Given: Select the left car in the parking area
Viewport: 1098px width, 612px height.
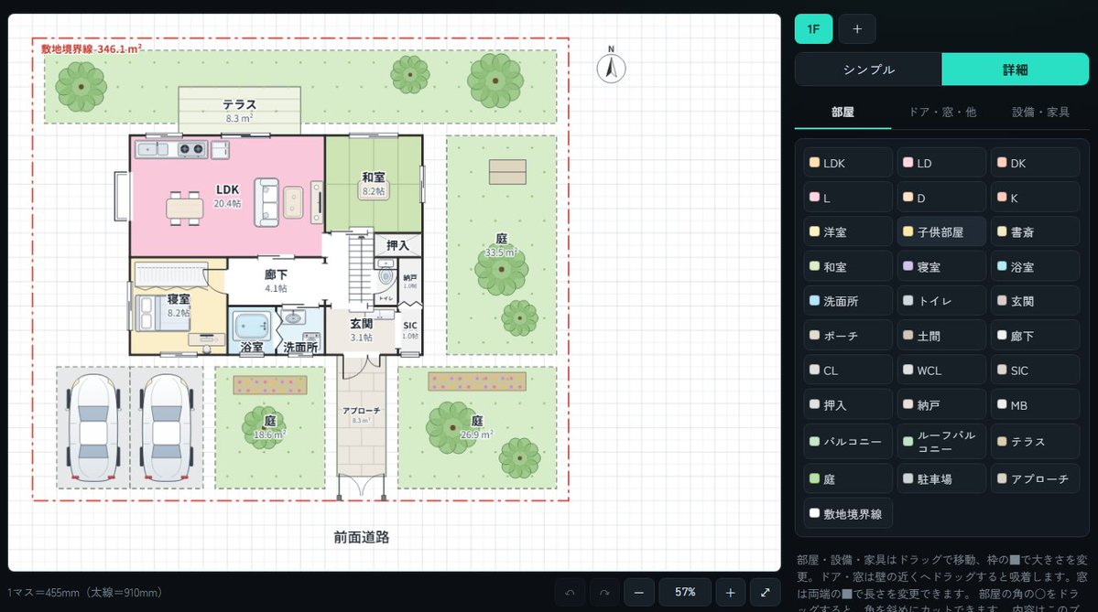Looking at the screenshot, I should [93, 427].
